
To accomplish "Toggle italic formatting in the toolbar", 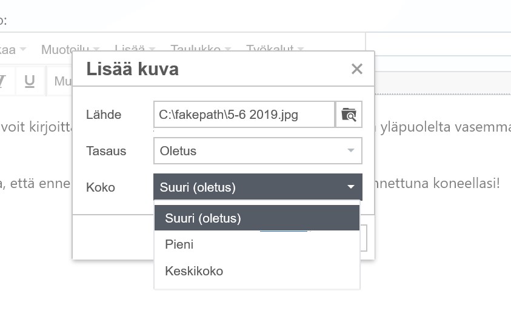I will point(3,81).
